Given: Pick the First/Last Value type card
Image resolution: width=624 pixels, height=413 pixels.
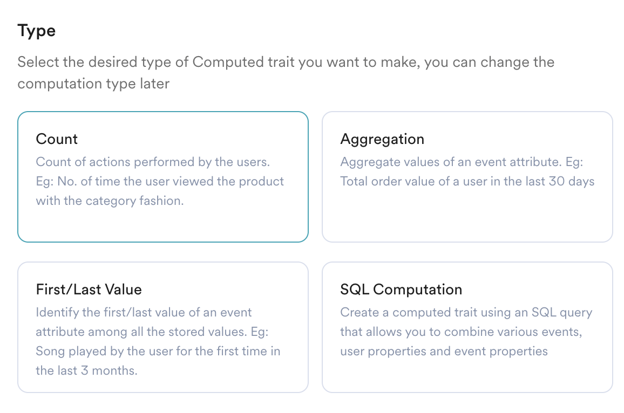Looking at the screenshot, I should [163, 327].
